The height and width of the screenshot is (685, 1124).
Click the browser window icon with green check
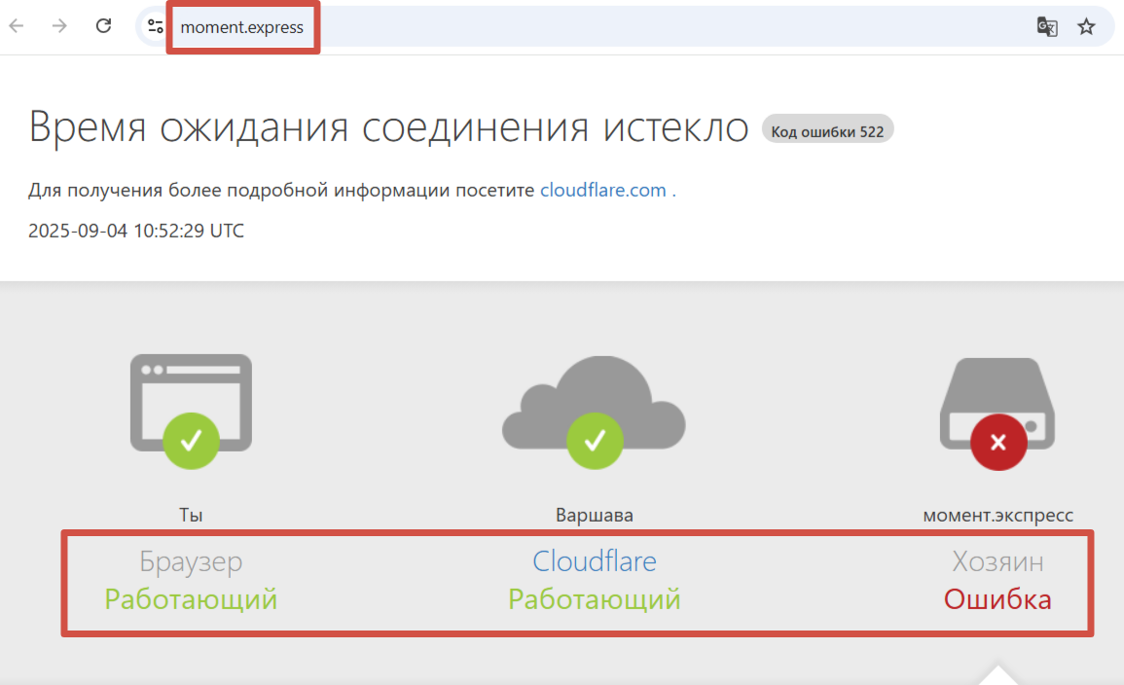click(191, 412)
